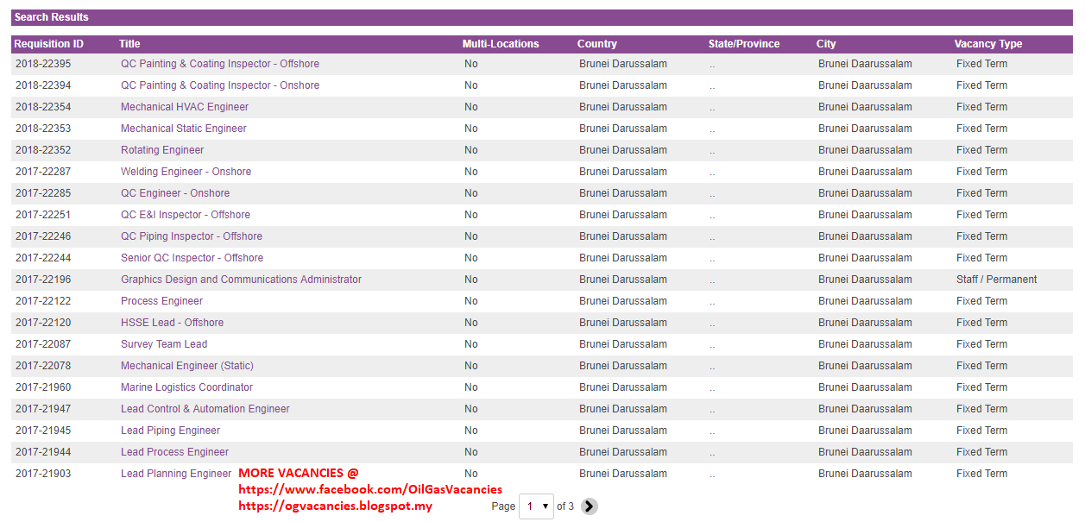The height and width of the screenshot is (522, 1085).
Task: Open QC Painting & Coating Inspector - Offshore
Action: 220,64
